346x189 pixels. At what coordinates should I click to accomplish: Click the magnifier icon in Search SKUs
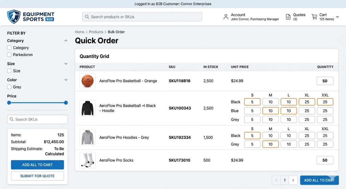(11, 119)
